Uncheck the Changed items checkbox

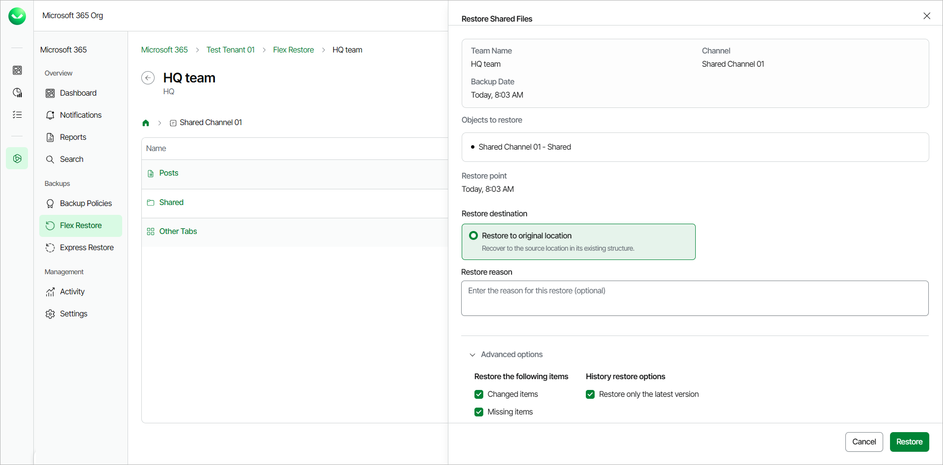(x=479, y=394)
